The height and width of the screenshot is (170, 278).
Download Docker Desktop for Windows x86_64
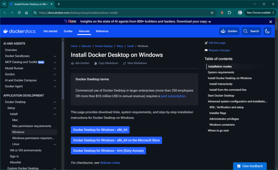click(100, 130)
